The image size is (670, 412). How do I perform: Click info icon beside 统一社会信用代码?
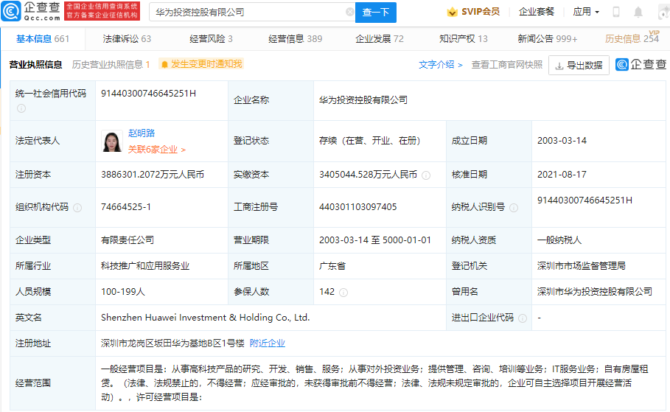[21, 108]
